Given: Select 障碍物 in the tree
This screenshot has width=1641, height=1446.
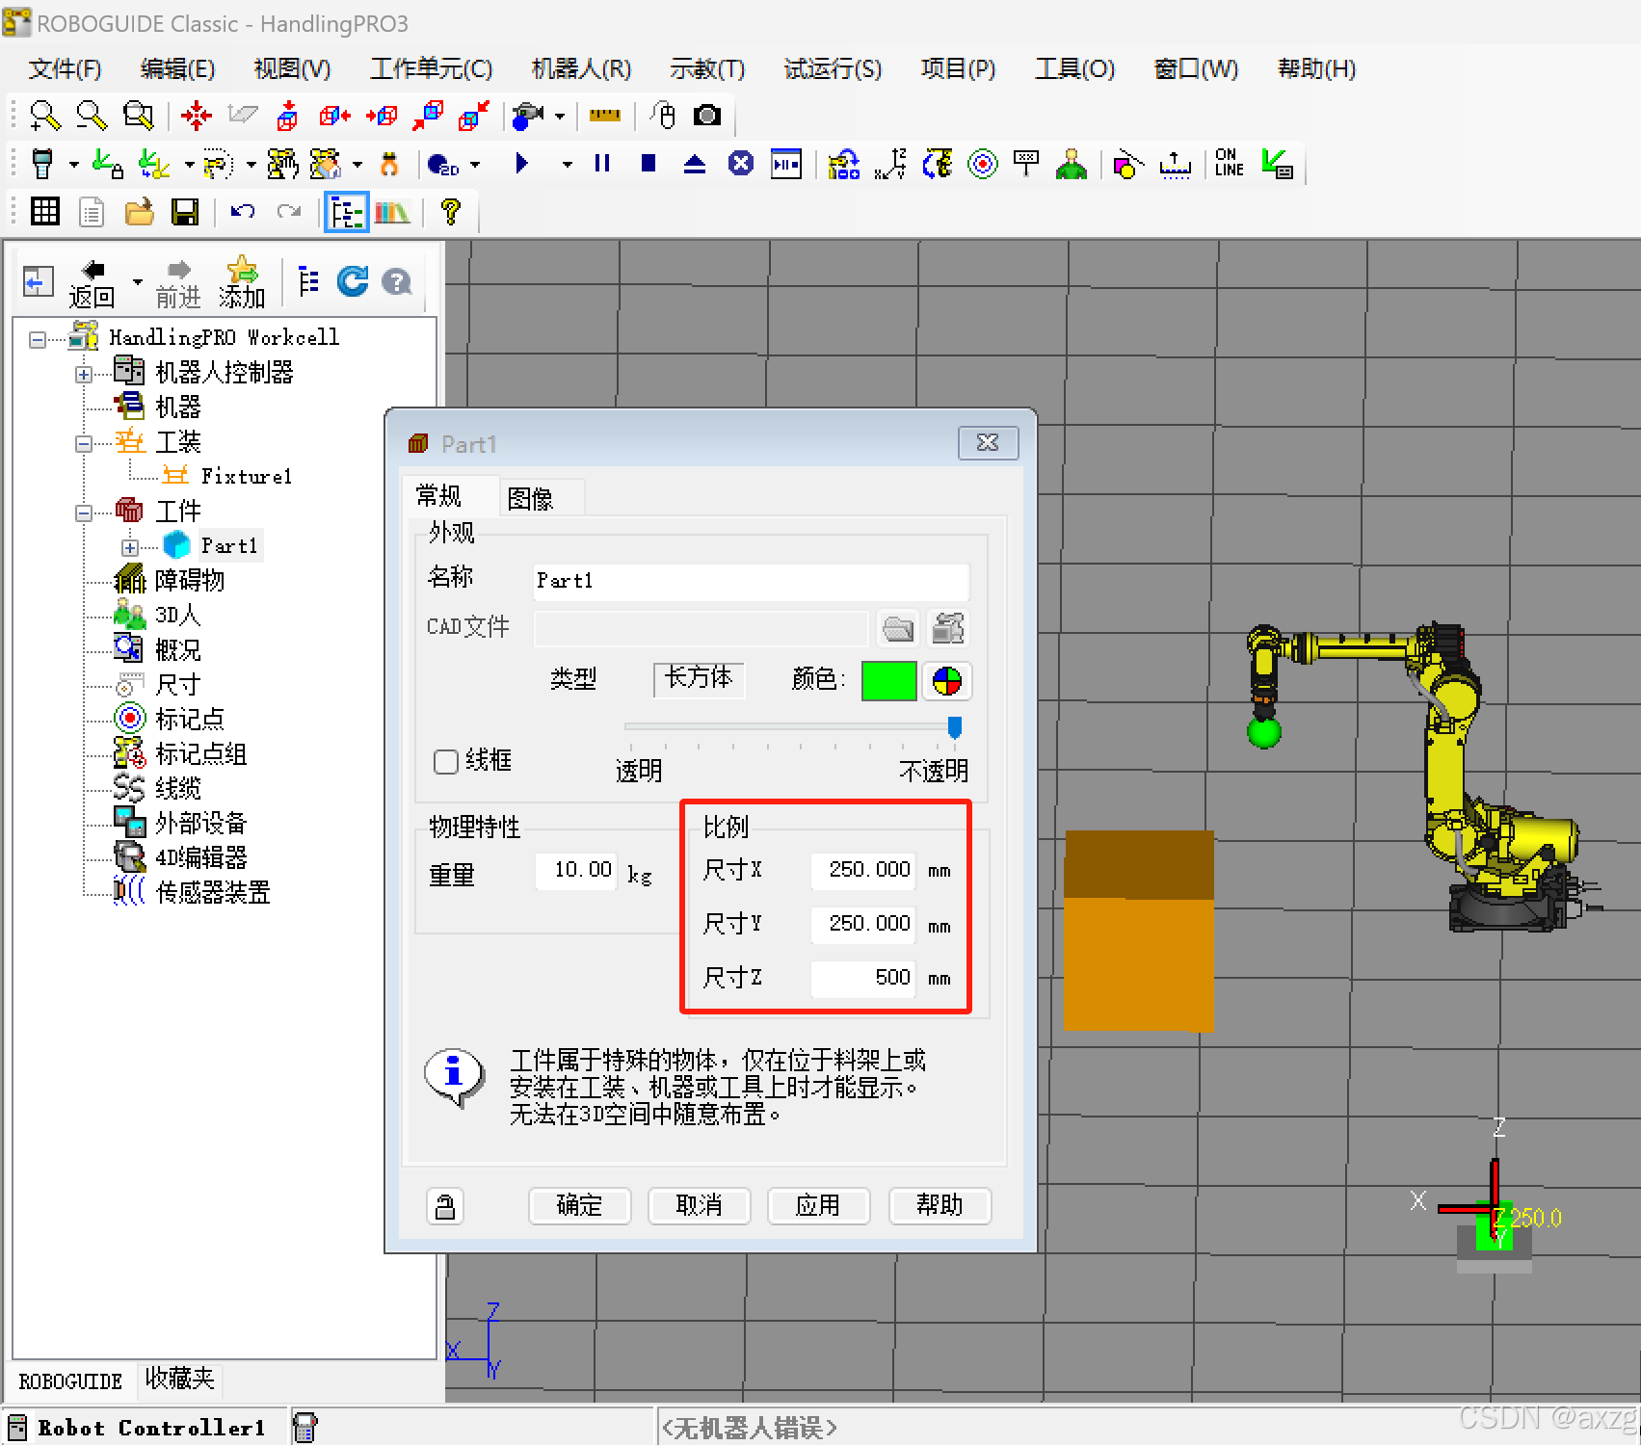Looking at the screenshot, I should (189, 581).
